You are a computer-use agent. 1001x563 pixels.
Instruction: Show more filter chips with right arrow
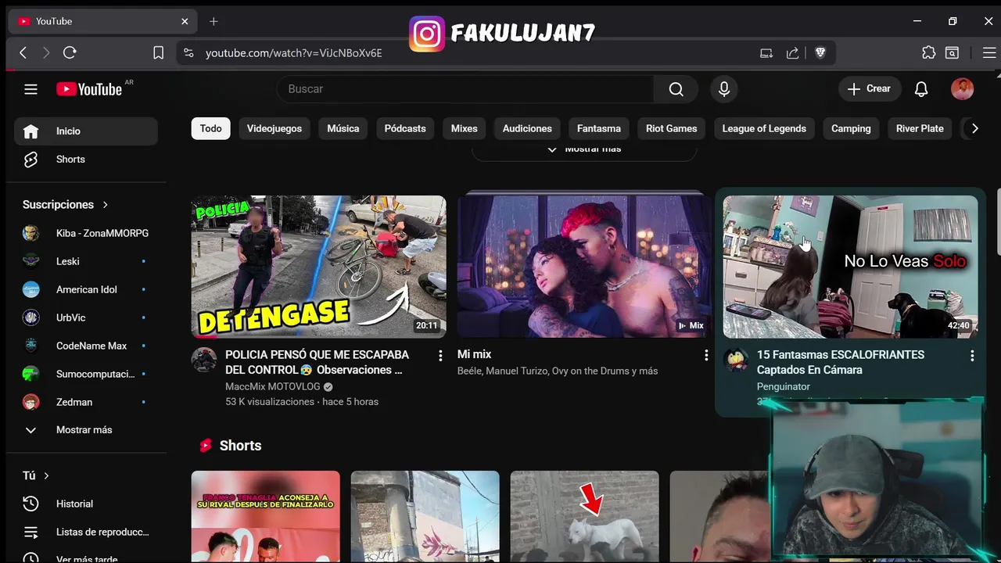point(974,128)
